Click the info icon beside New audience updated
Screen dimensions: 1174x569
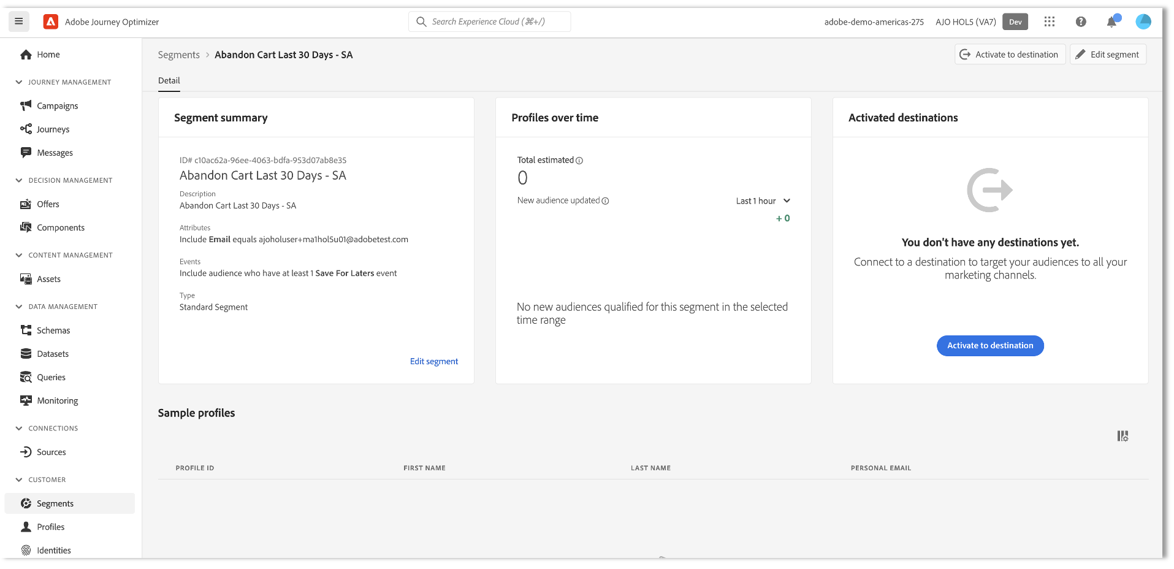point(605,201)
